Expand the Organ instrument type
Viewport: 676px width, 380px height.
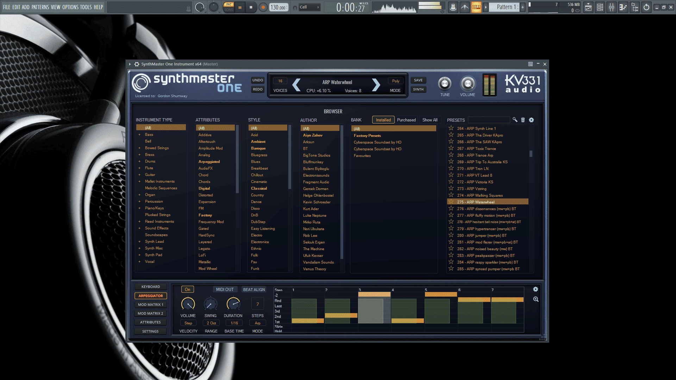139,195
